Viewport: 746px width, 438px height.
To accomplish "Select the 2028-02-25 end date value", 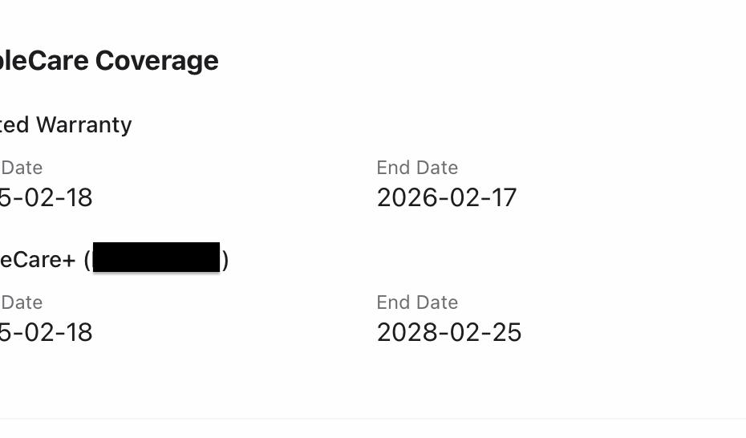I will [449, 332].
